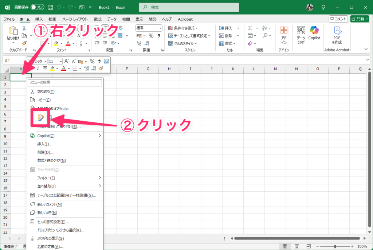The width and height of the screenshot is (373, 250).
Task: Switch to Page Layout view in the status bar
Action: click(297, 246)
